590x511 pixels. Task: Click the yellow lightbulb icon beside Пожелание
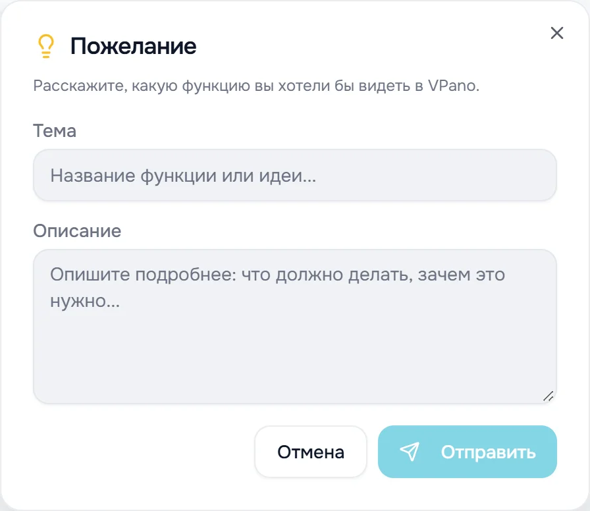tap(46, 46)
